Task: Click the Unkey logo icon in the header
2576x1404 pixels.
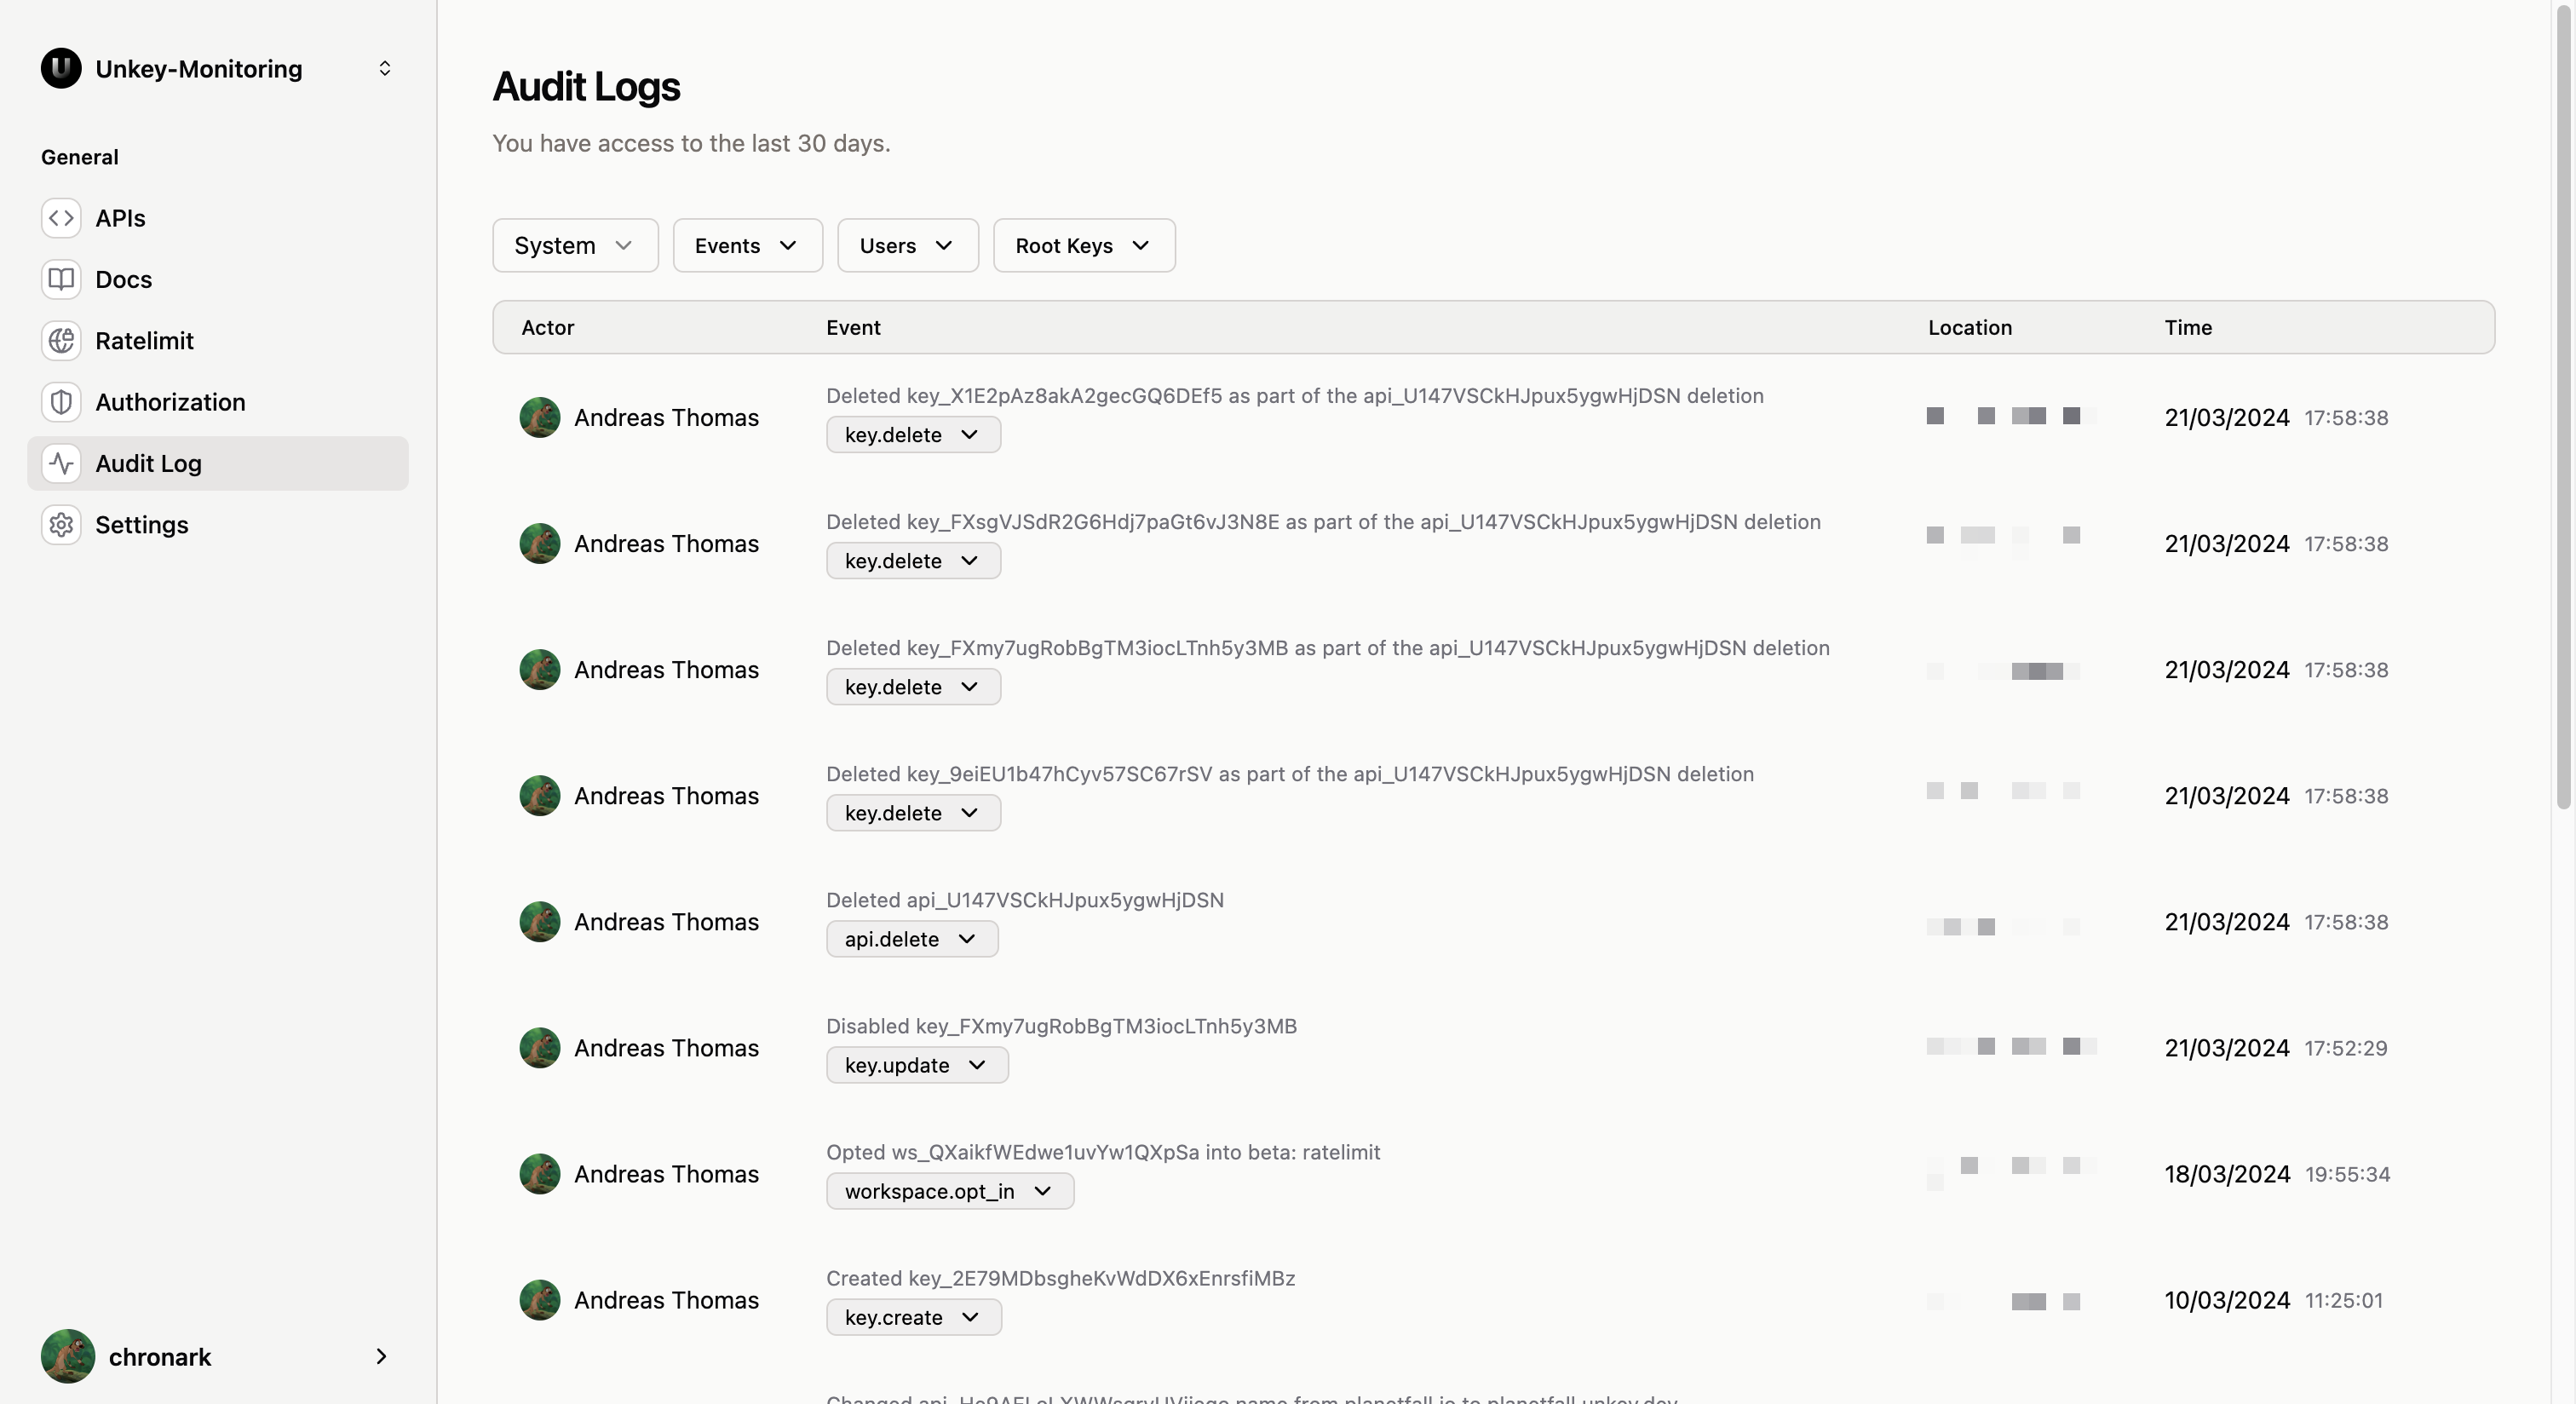Action: point(61,68)
